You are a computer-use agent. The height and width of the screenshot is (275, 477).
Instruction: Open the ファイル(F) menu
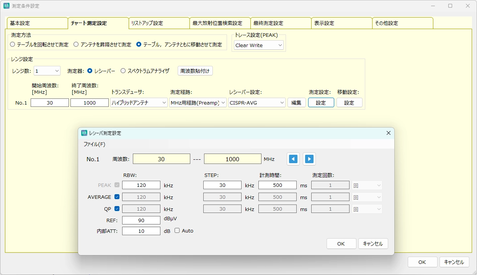pos(94,144)
